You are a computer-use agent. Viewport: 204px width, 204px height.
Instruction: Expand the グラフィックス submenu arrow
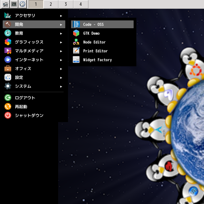pyautogui.click(x=61, y=42)
